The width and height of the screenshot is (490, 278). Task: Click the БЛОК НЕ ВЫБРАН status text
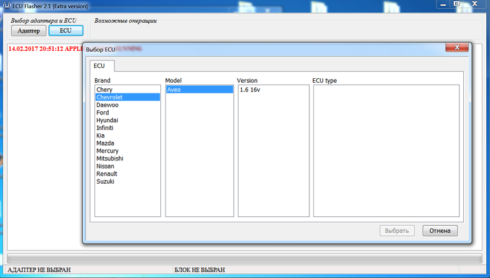click(199, 270)
